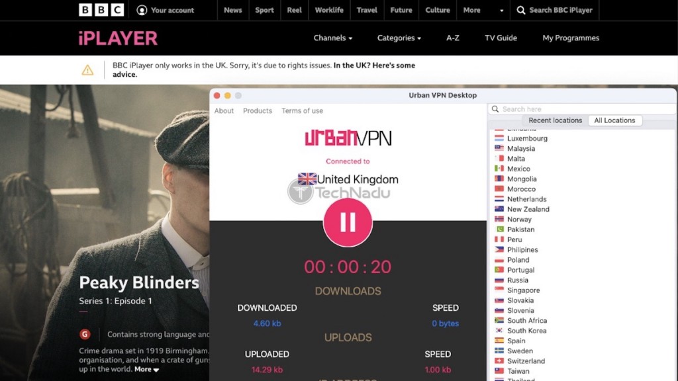The height and width of the screenshot is (381, 678).
Task: Click the warning triangle icon
Action: point(87,69)
